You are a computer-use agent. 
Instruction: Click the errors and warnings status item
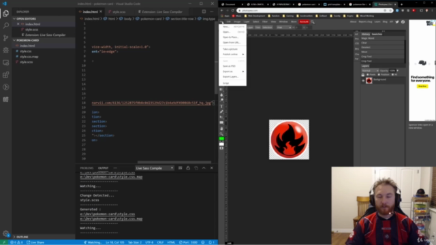pos(16,242)
